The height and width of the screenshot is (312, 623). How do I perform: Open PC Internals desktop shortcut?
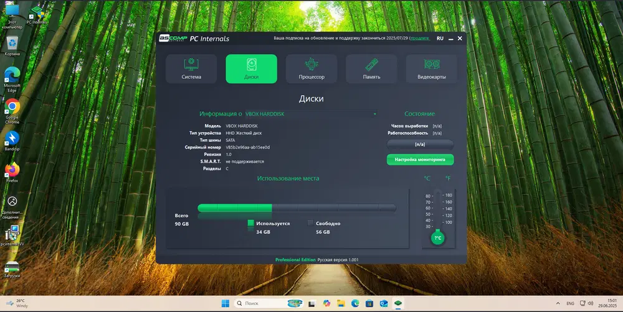[x=37, y=15]
